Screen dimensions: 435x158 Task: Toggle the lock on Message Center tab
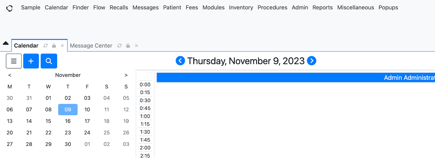tap(128, 46)
